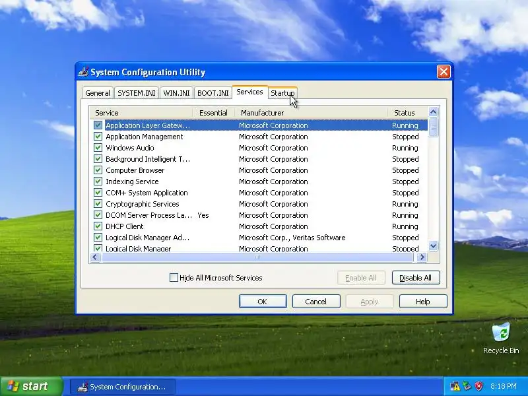Click the vertical scrollbar up arrow
This screenshot has width=528, height=396.
[x=434, y=112]
